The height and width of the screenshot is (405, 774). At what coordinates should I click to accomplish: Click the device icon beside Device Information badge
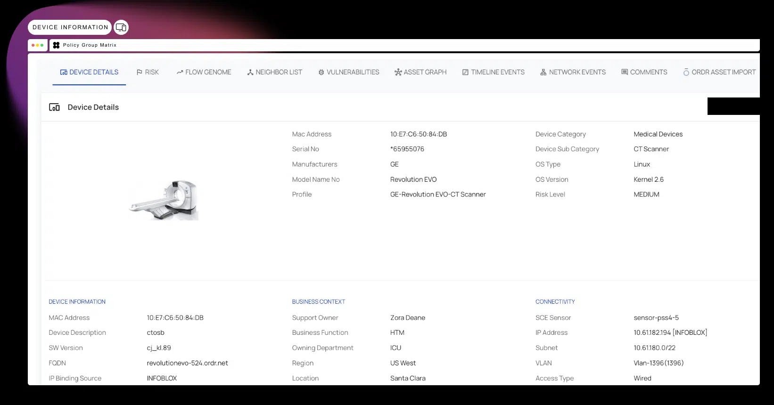click(121, 27)
